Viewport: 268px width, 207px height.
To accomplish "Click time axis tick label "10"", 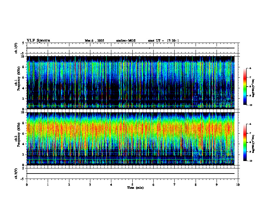I will click(x=238, y=185).
